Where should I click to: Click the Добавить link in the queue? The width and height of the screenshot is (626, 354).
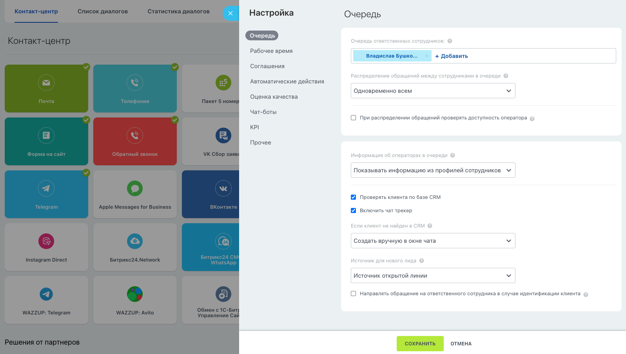[x=452, y=56]
